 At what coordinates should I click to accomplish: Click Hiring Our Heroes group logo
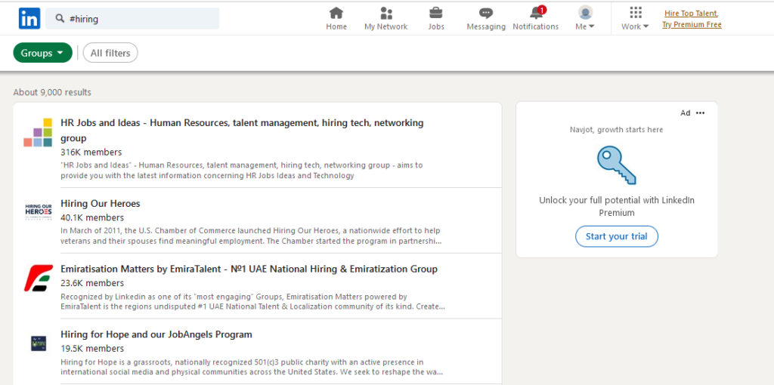(38, 211)
